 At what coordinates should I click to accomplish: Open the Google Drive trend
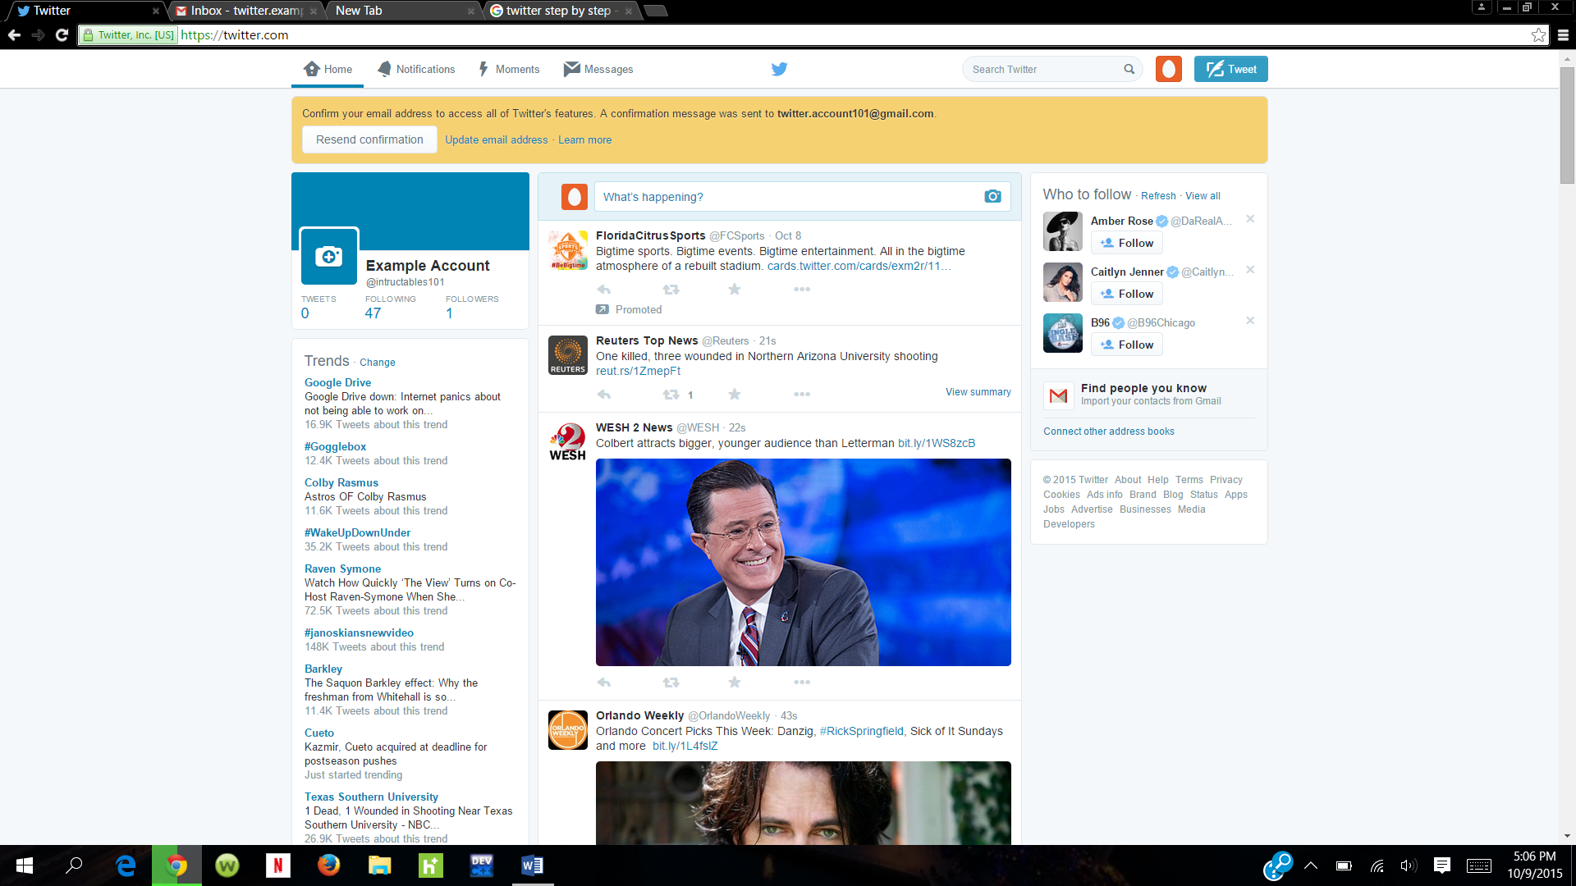[337, 383]
